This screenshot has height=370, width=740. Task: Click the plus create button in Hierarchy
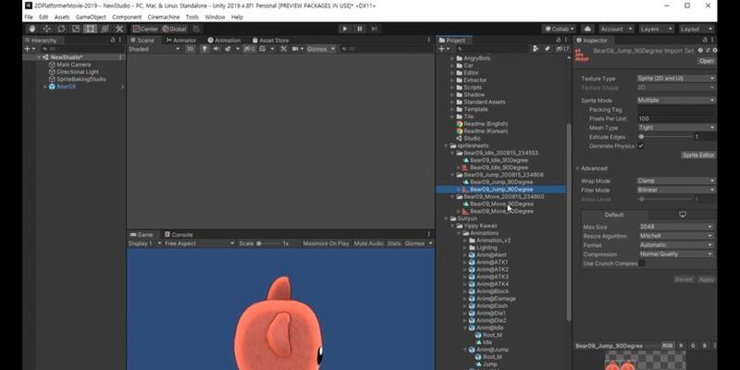30,49
